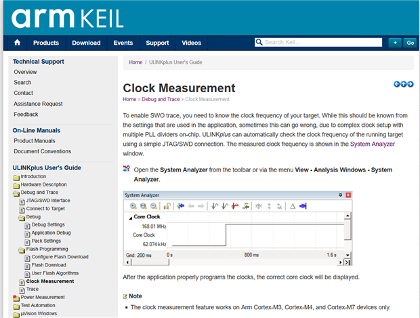Viewport: 420px width, 318px height.
Task: Click the plus button beside search
Action: coord(395,43)
